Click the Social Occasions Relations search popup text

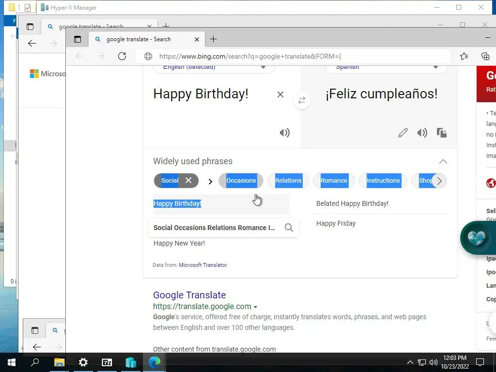click(214, 228)
